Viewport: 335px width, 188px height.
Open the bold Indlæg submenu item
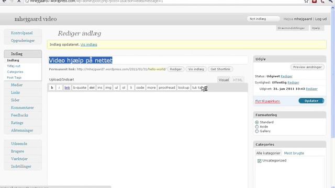point(13,61)
